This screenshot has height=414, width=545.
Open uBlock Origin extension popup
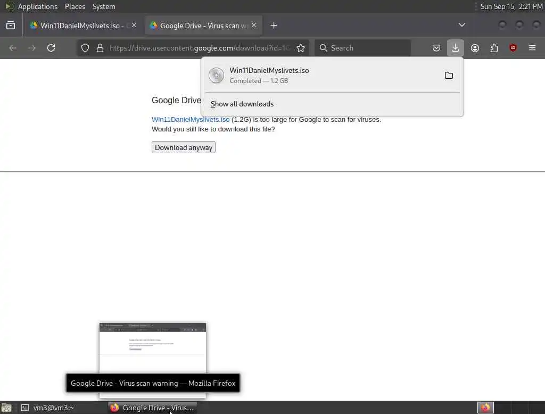[x=513, y=48]
